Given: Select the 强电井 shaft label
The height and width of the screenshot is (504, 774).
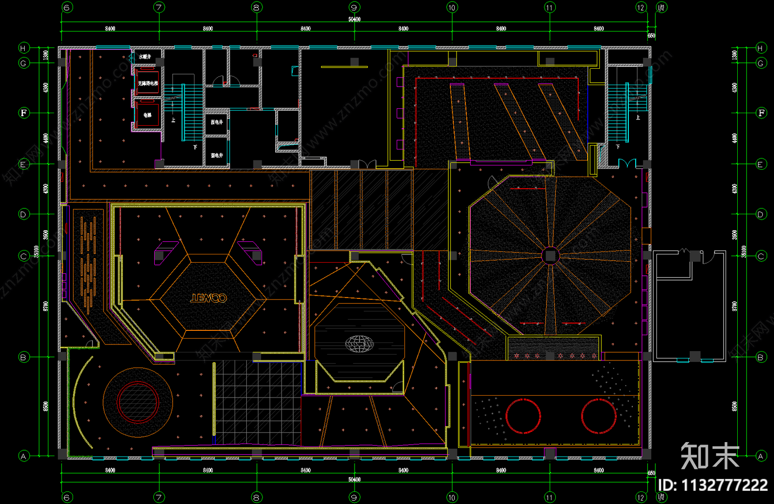Looking at the screenshot, I should (x=217, y=155).
